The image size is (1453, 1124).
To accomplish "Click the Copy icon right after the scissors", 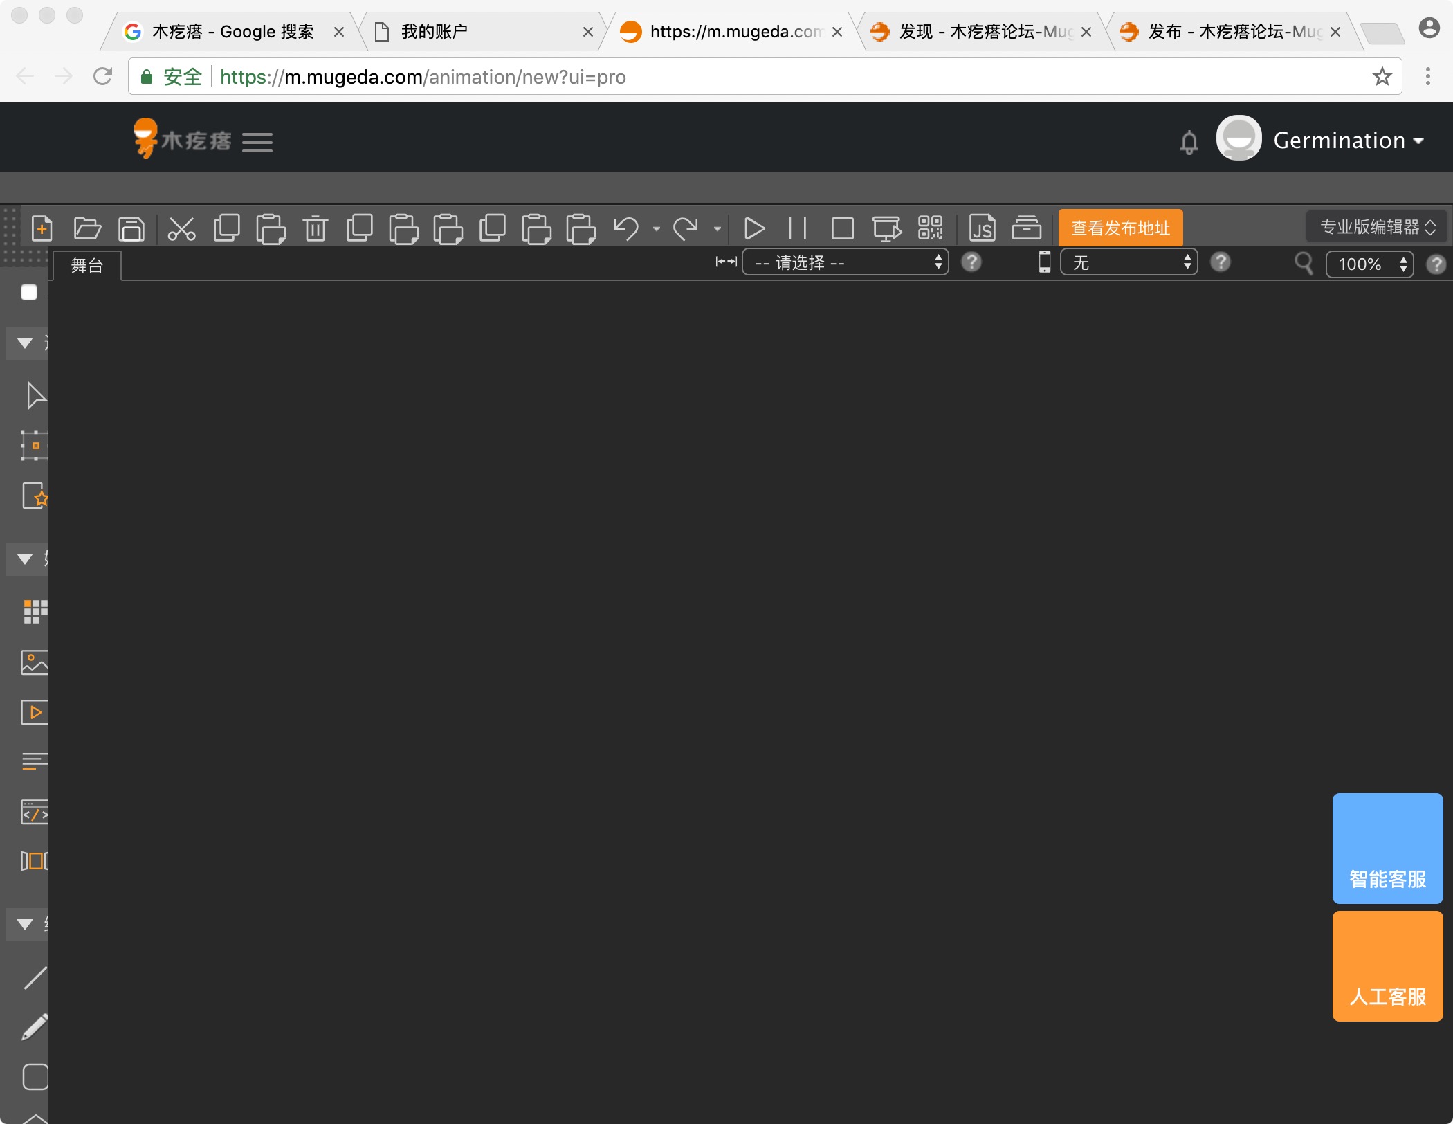I will coord(226,228).
